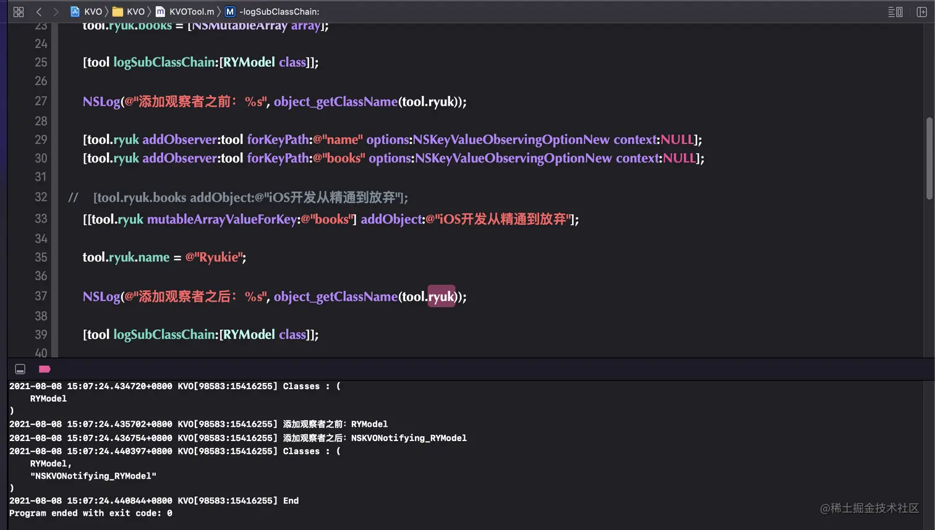Viewport: 935px width, 530px height.
Task: Click console 'RYModel,' entry with comma
Action: point(51,464)
